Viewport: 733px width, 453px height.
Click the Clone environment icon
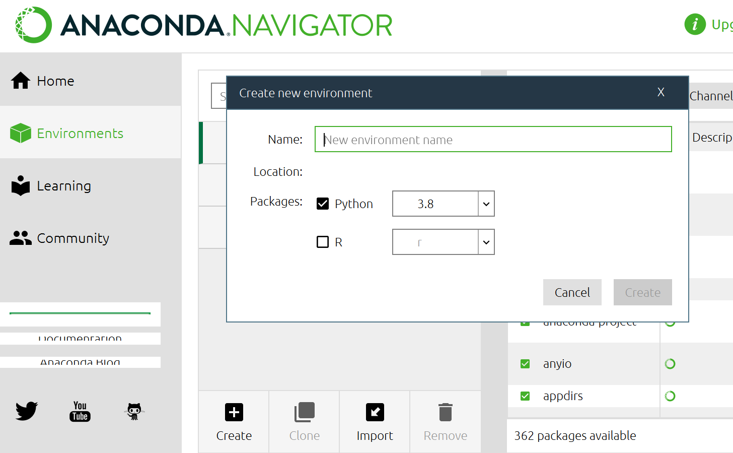pyautogui.click(x=305, y=412)
